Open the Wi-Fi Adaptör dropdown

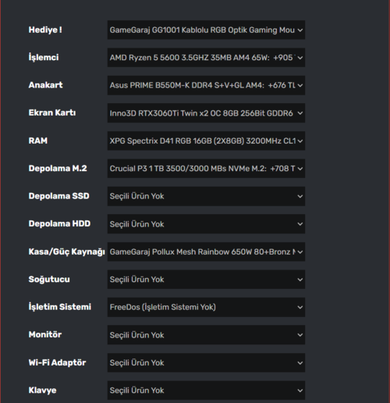(206, 362)
